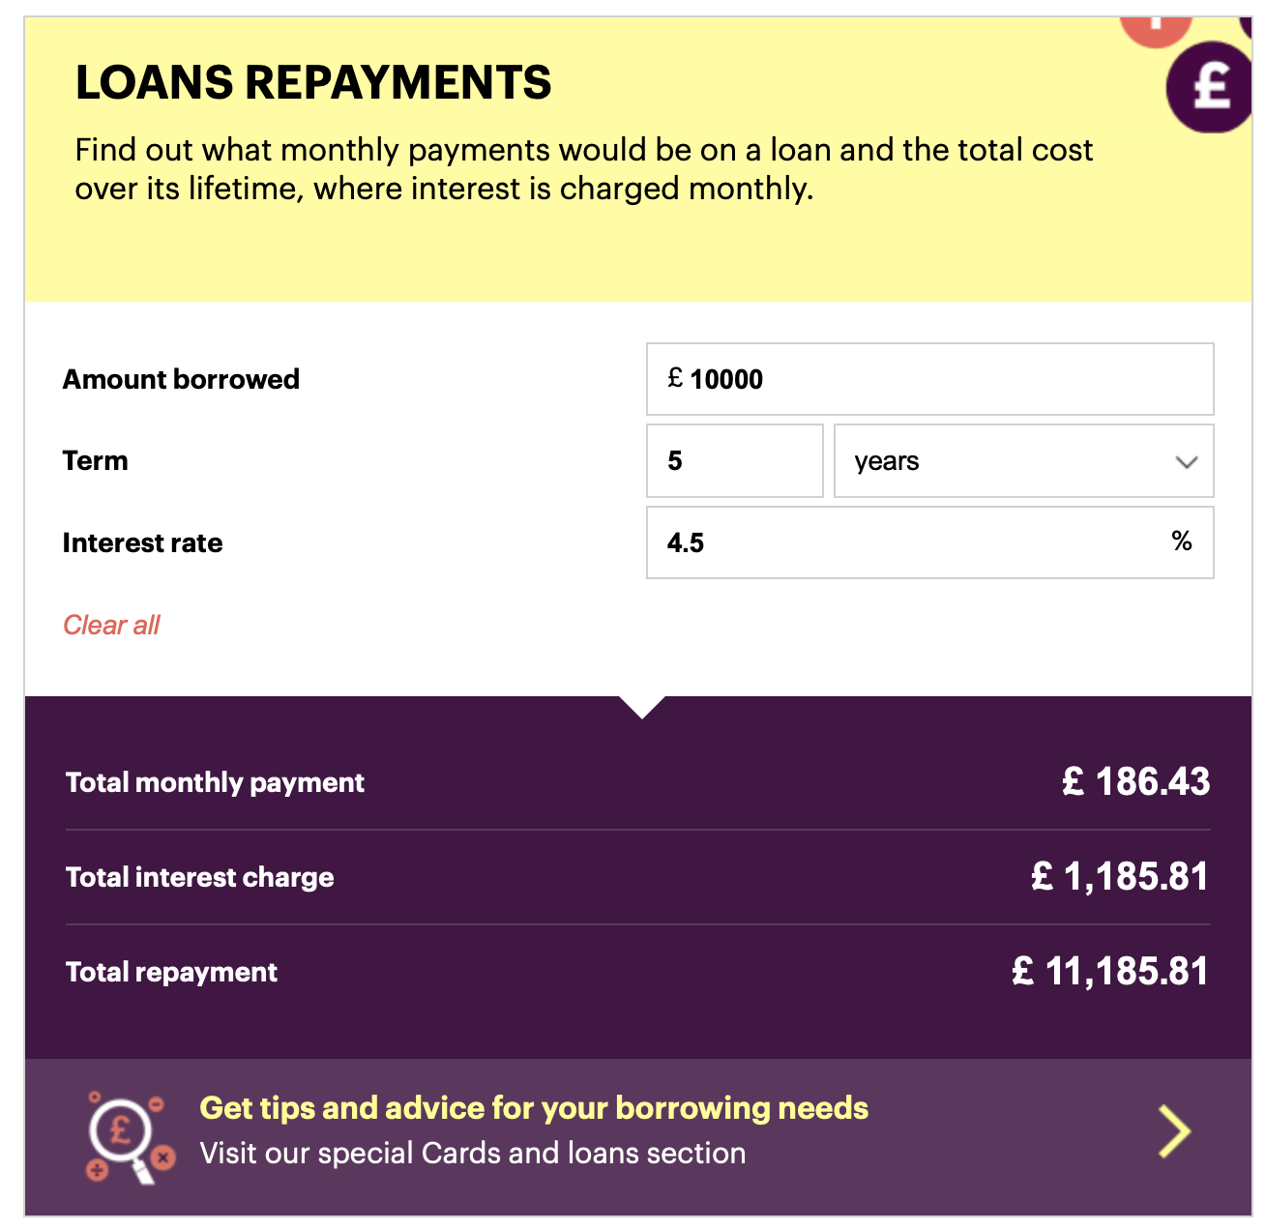Click the purple pound coin icon

[x=1209, y=87]
